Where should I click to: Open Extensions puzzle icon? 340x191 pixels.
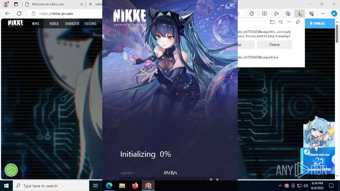252,14
